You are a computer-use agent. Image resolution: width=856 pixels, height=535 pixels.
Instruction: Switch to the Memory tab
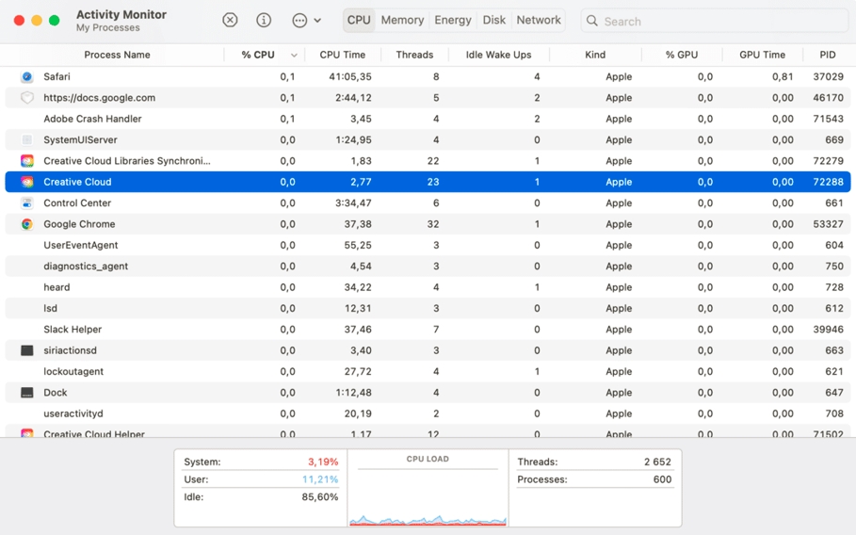click(402, 20)
